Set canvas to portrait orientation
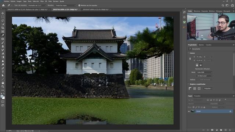This screenshot has width=235, height=132. point(197,65)
